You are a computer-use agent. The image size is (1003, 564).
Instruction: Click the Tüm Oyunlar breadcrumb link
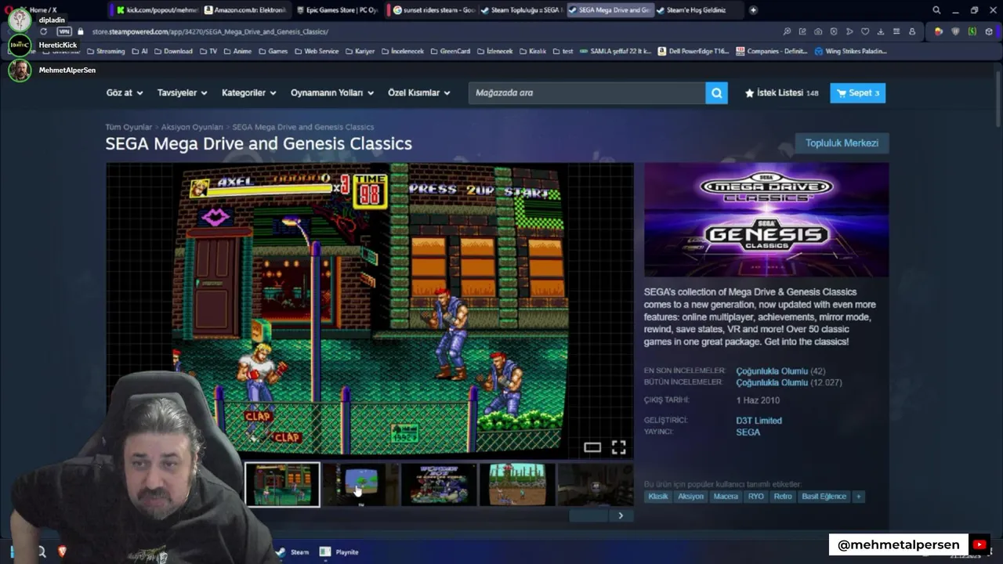(129, 127)
